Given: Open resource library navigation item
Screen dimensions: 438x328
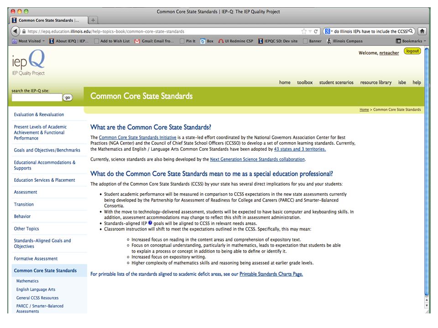Looking at the screenshot, I should pyautogui.click(x=375, y=82).
